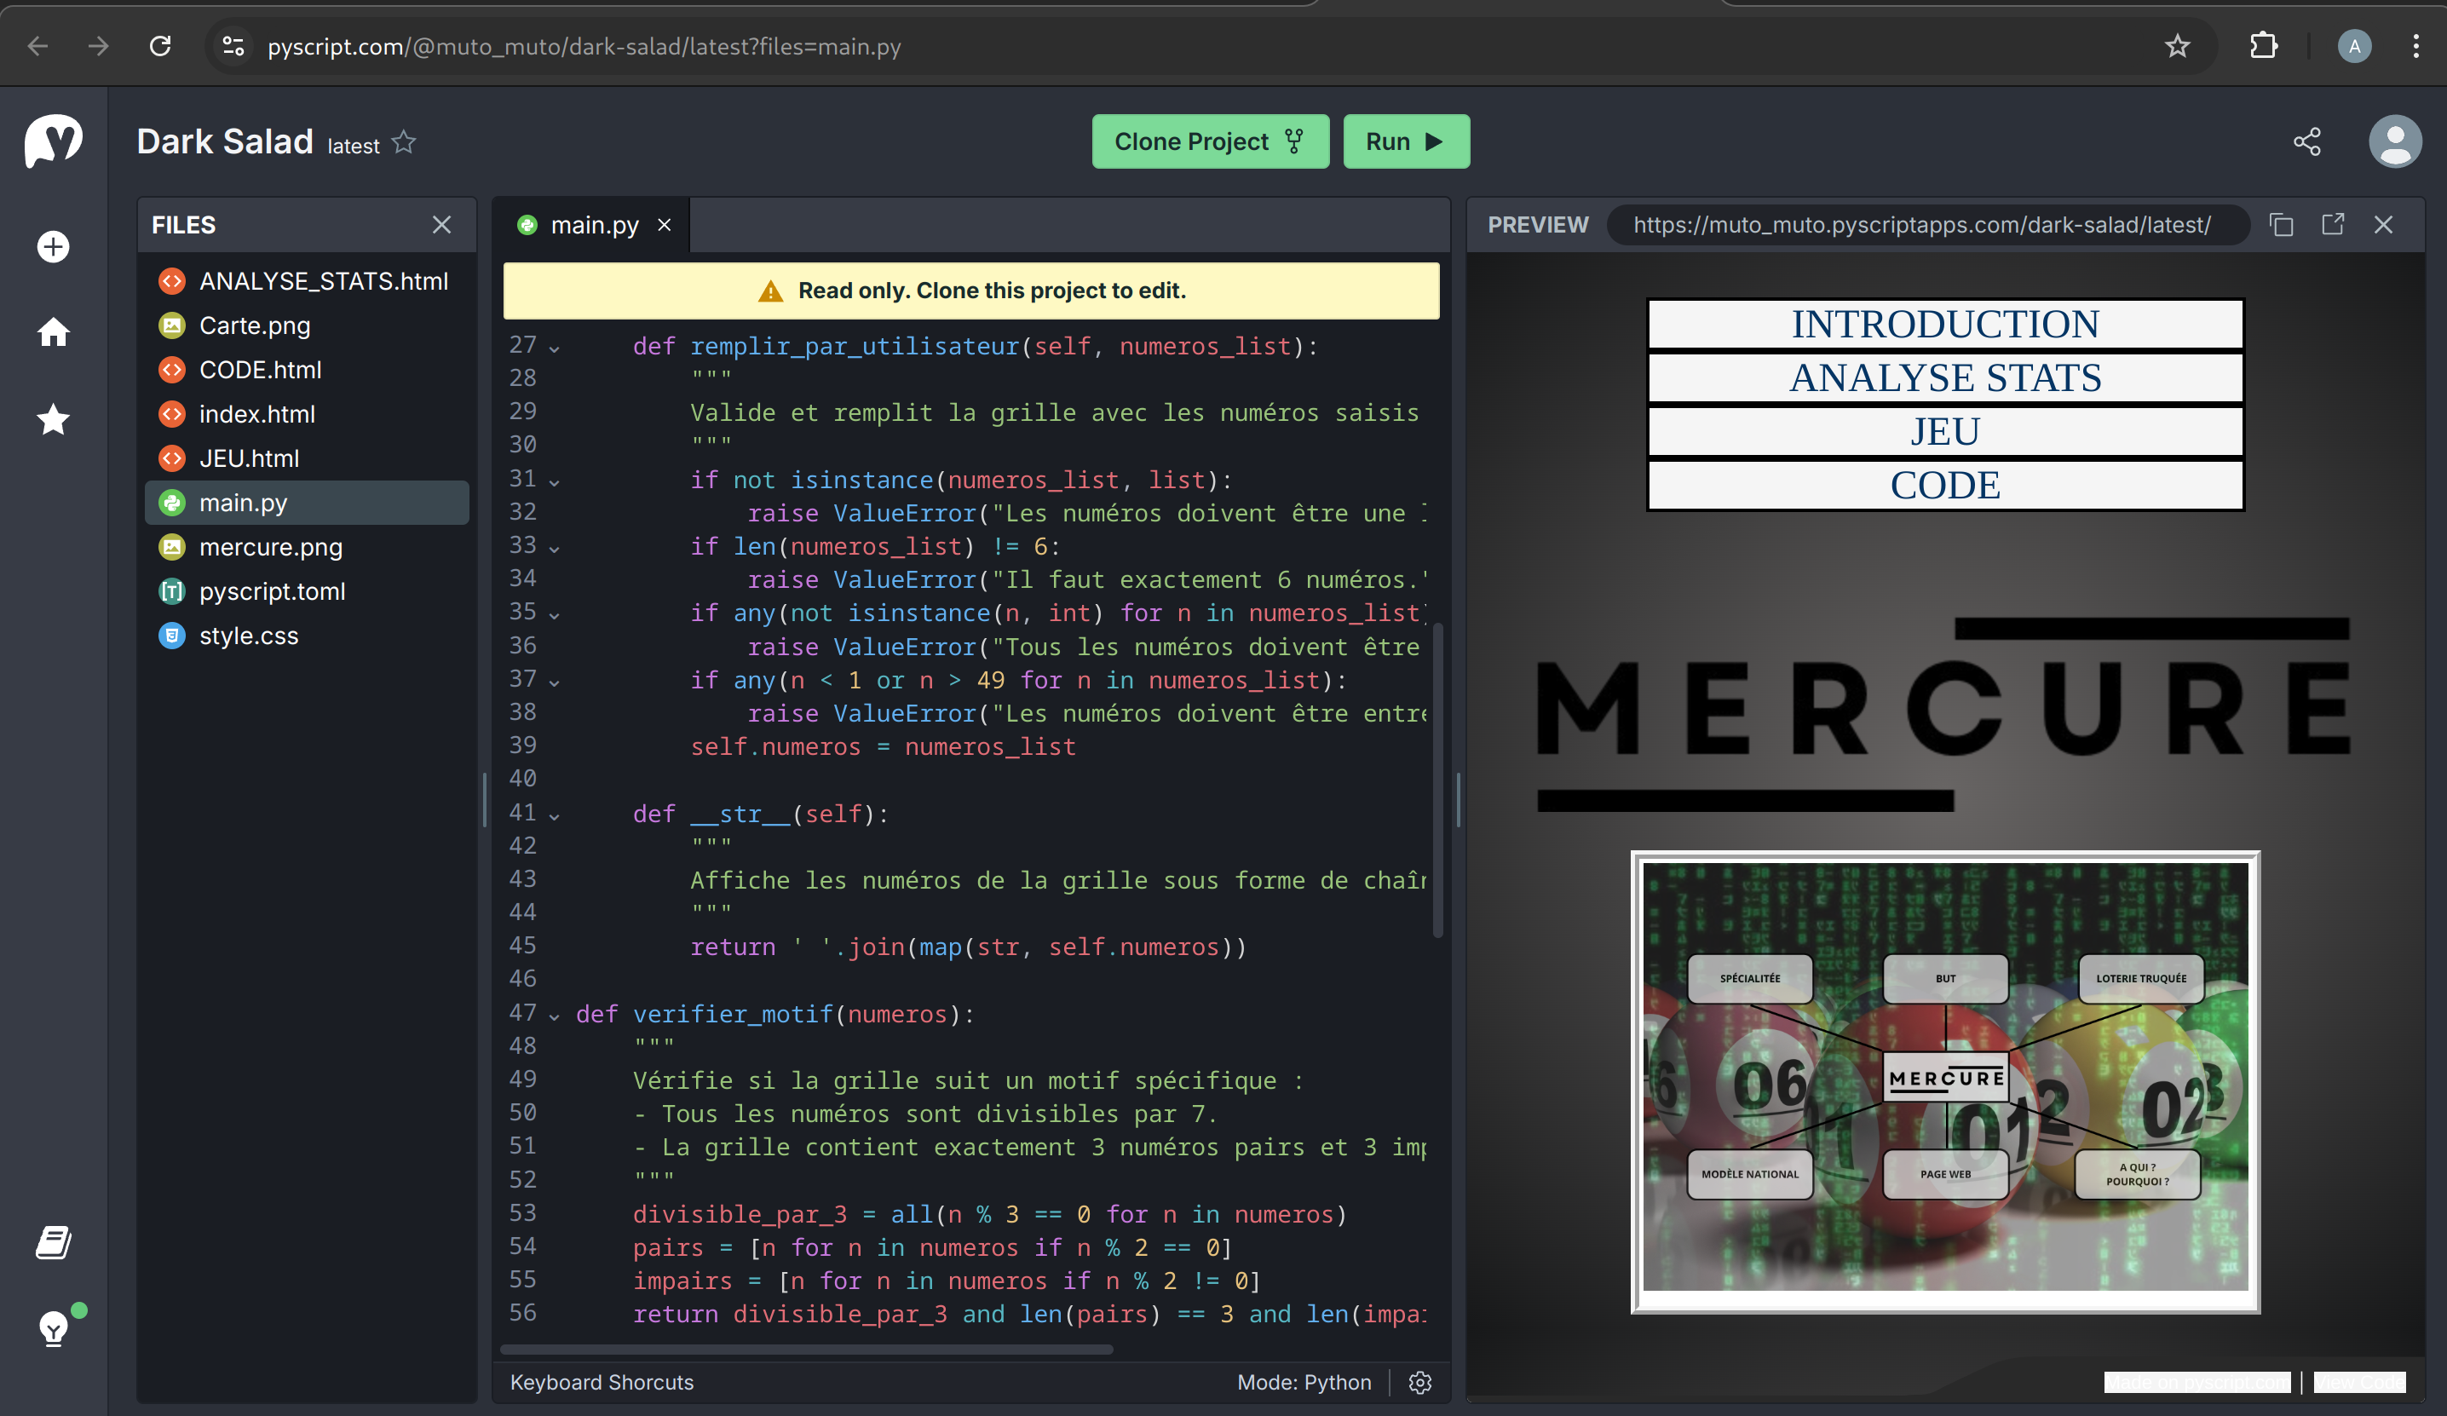Click the PyScript logo in sidebar
2447x1416 pixels.
(x=54, y=141)
